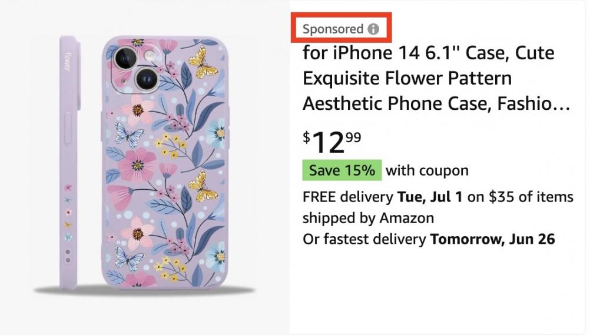Screen dimensions: 590x336
Task: Click the "Tomorrow, Jun 26" fastest delivery date
Action: click(493, 240)
